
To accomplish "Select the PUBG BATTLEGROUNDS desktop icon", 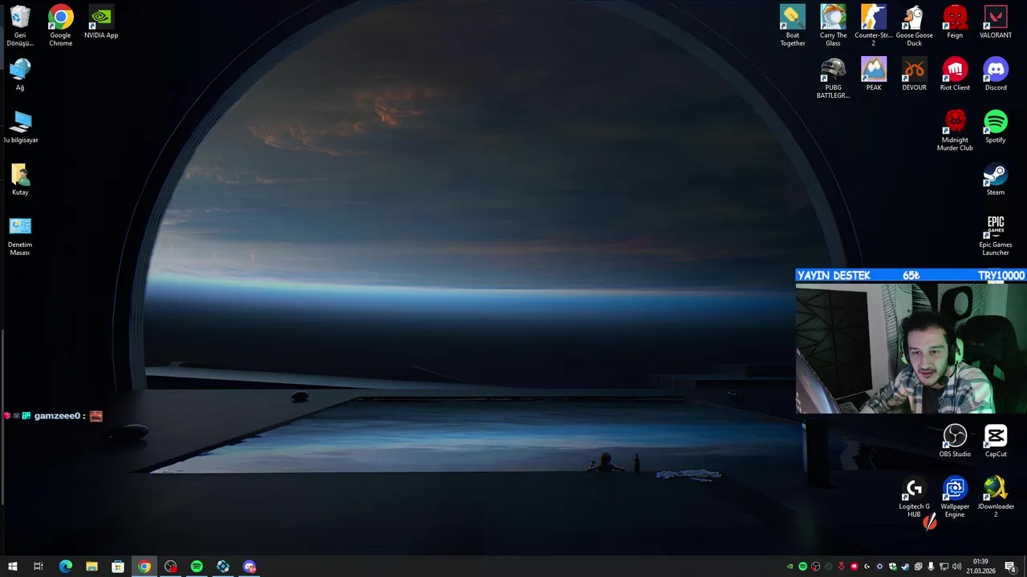I will (x=833, y=78).
